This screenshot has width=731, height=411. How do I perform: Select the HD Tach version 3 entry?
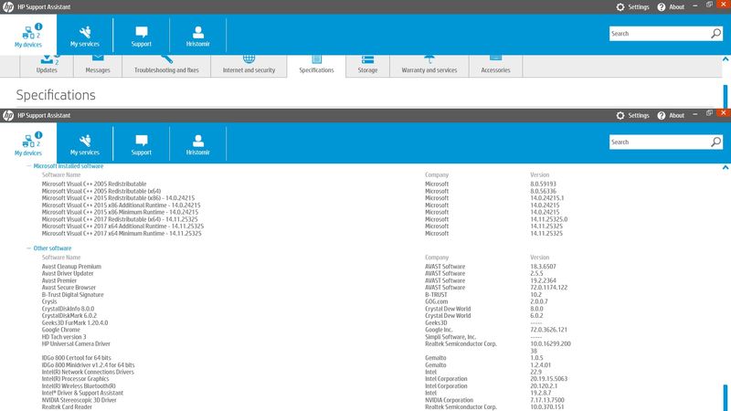click(64, 336)
